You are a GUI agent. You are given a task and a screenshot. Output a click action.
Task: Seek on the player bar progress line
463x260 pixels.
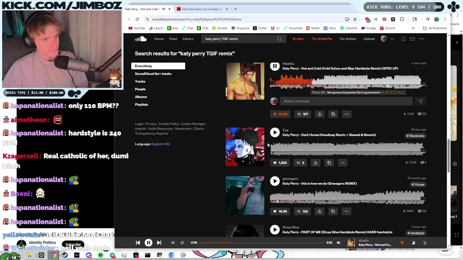262,243
